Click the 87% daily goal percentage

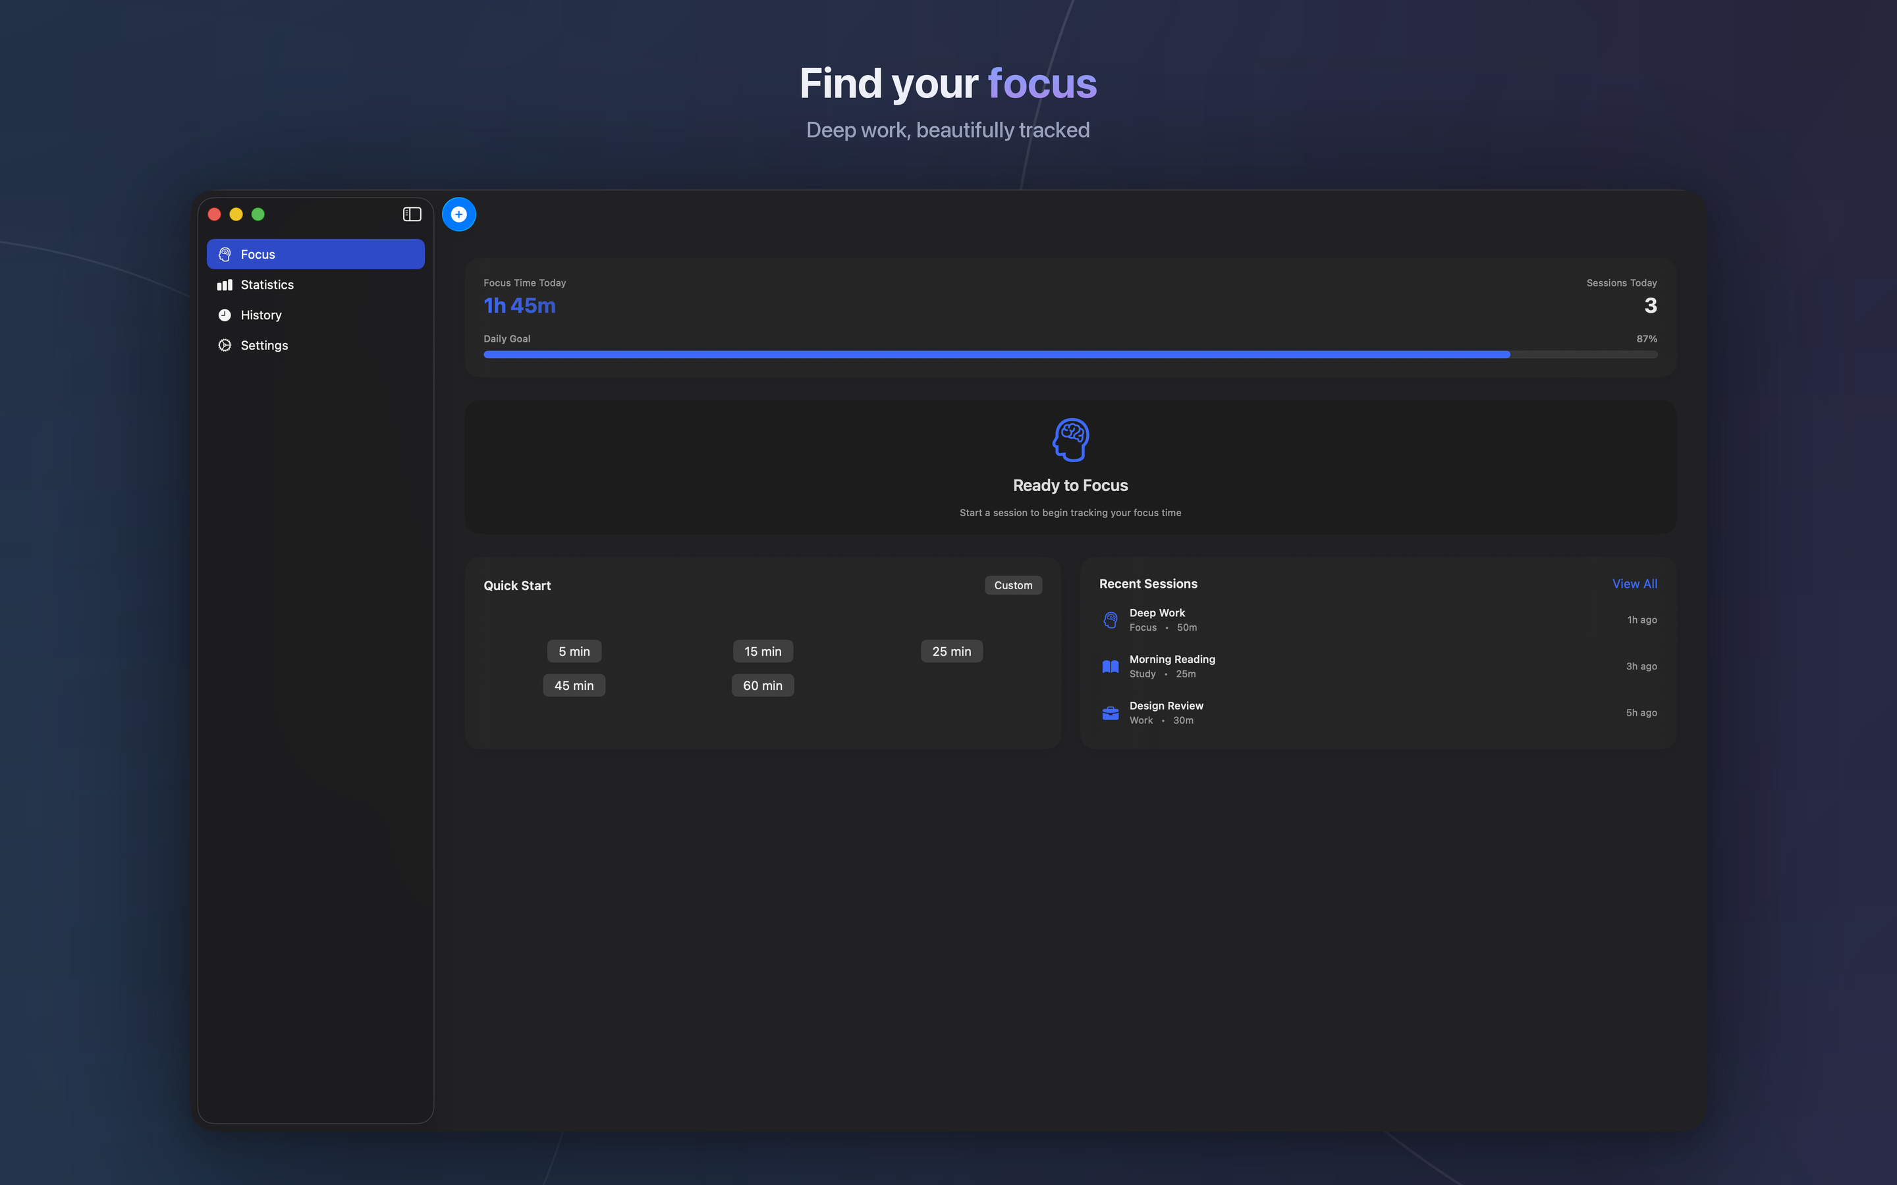(1646, 338)
